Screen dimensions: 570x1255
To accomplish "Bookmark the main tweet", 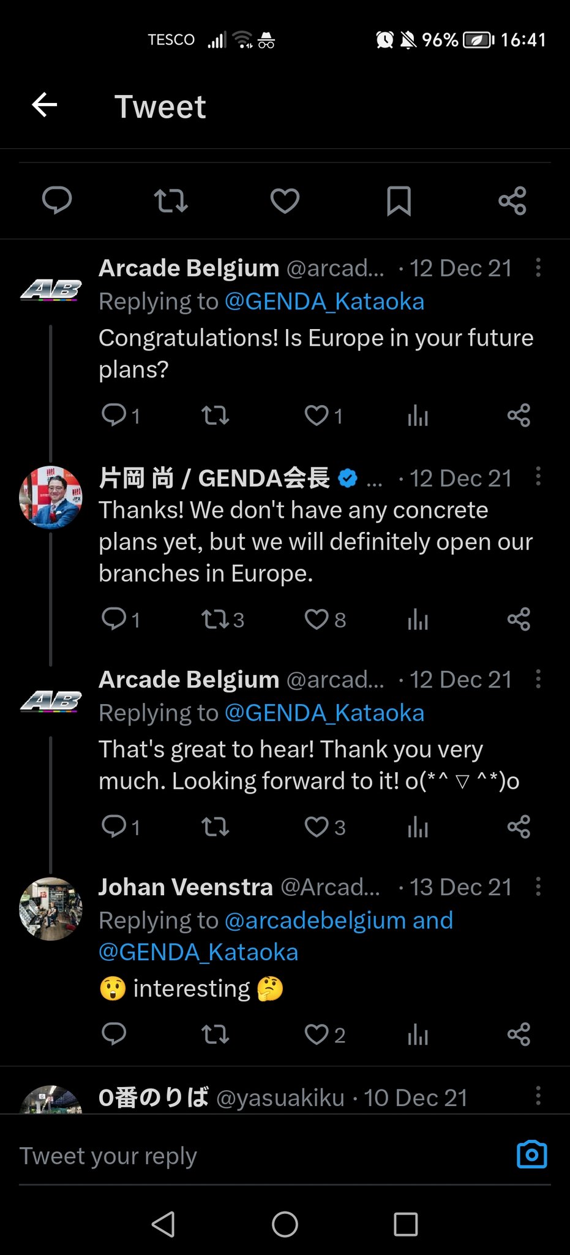I will (399, 201).
